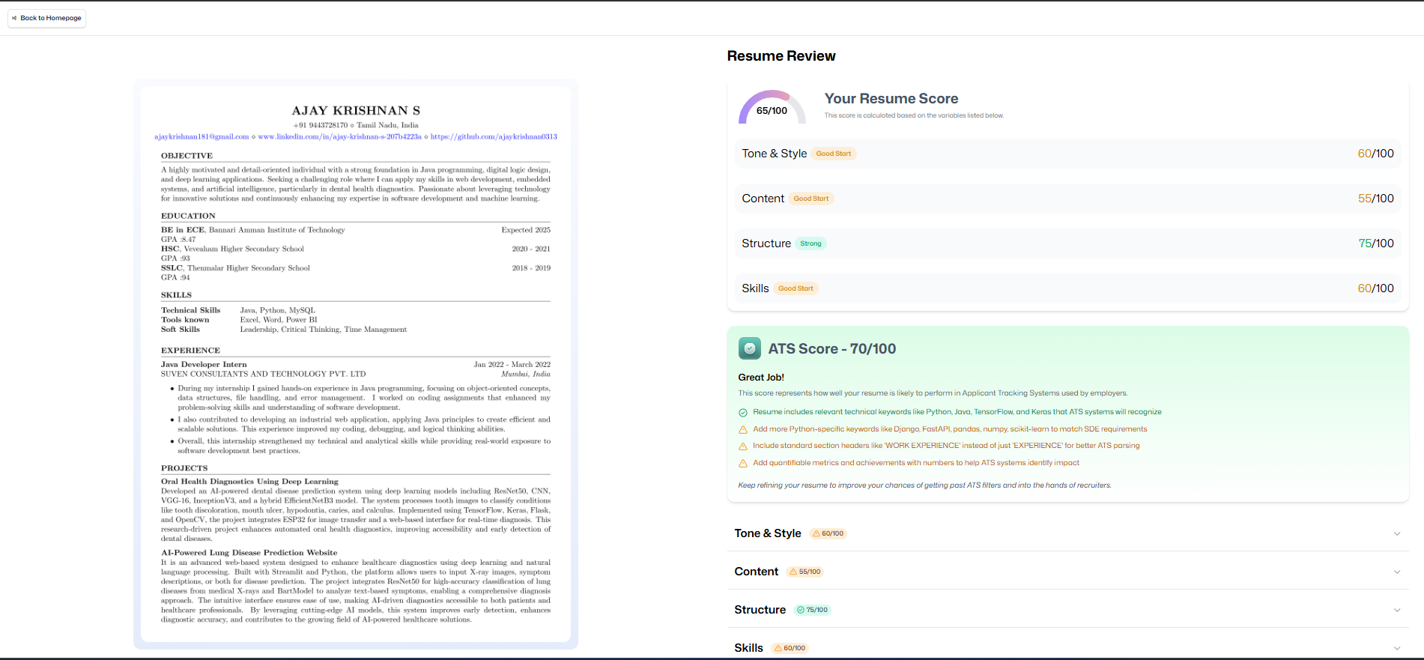Click warning icon beside quantifiable metrics tip
This screenshot has width=1424, height=660.
[743, 463]
